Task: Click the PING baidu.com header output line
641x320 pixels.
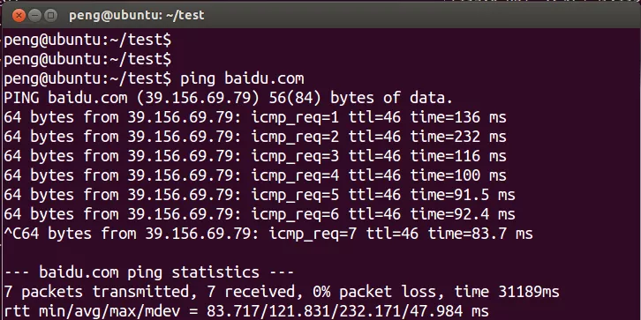Action: click(229, 99)
